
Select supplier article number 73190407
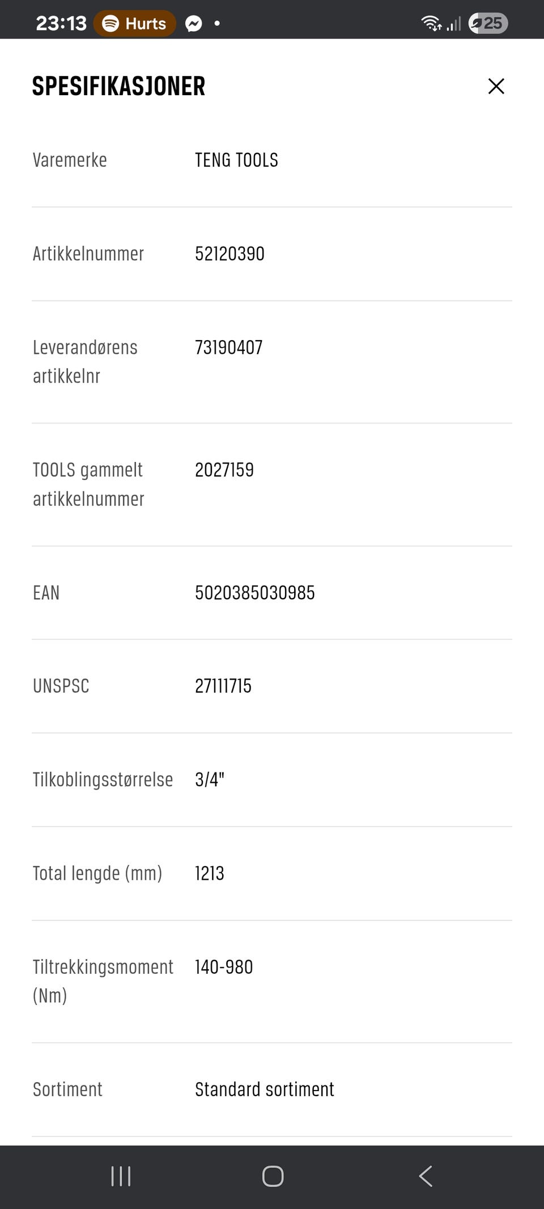(229, 347)
